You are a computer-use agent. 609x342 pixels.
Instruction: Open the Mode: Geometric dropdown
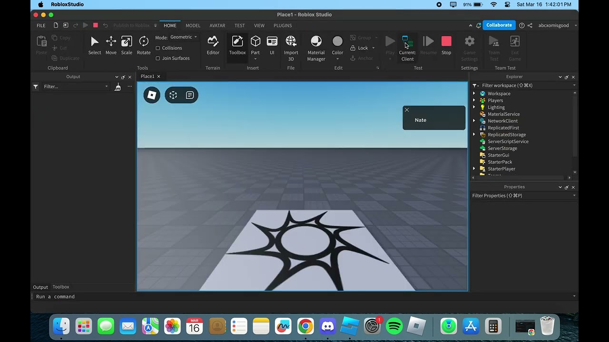tap(183, 37)
